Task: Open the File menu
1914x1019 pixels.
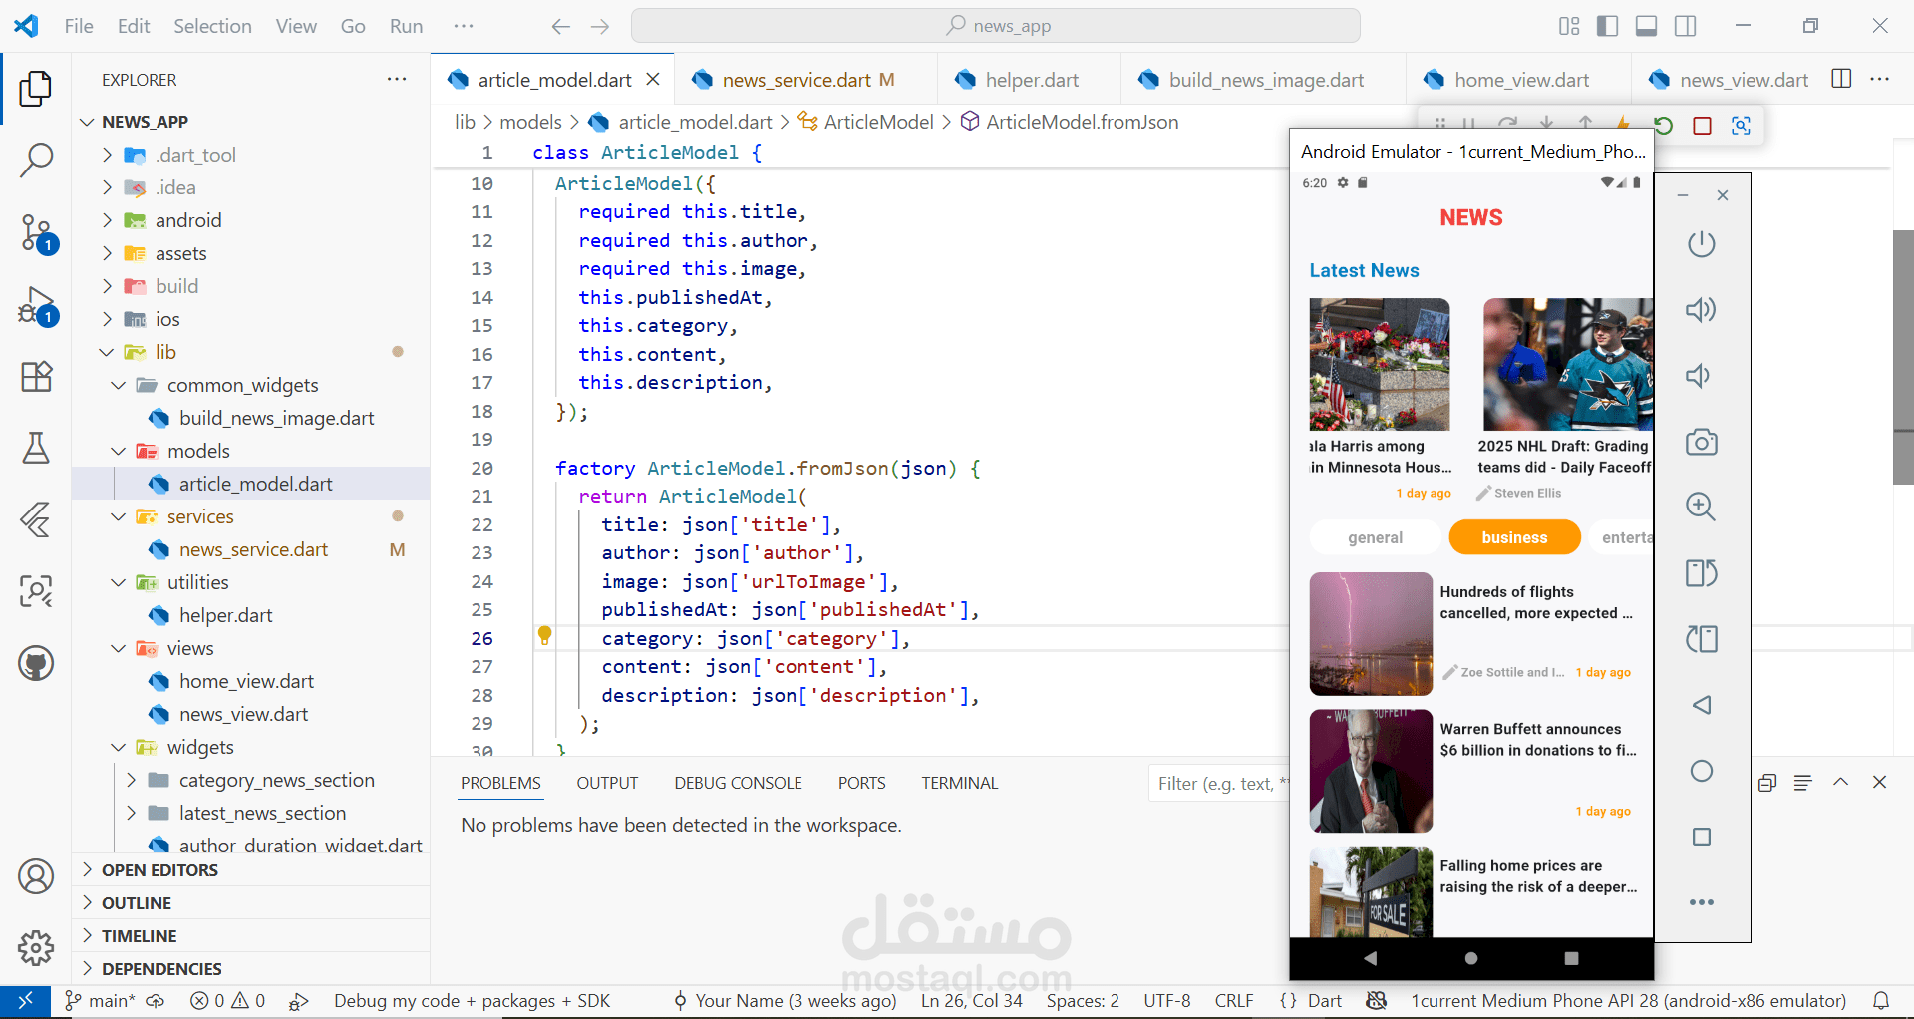Action: 79,26
